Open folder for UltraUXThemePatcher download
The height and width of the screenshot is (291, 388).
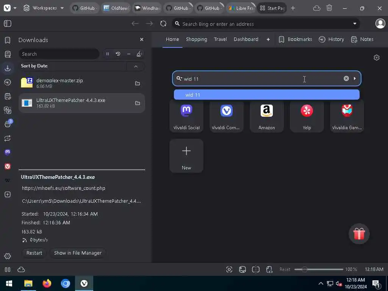coord(138,103)
